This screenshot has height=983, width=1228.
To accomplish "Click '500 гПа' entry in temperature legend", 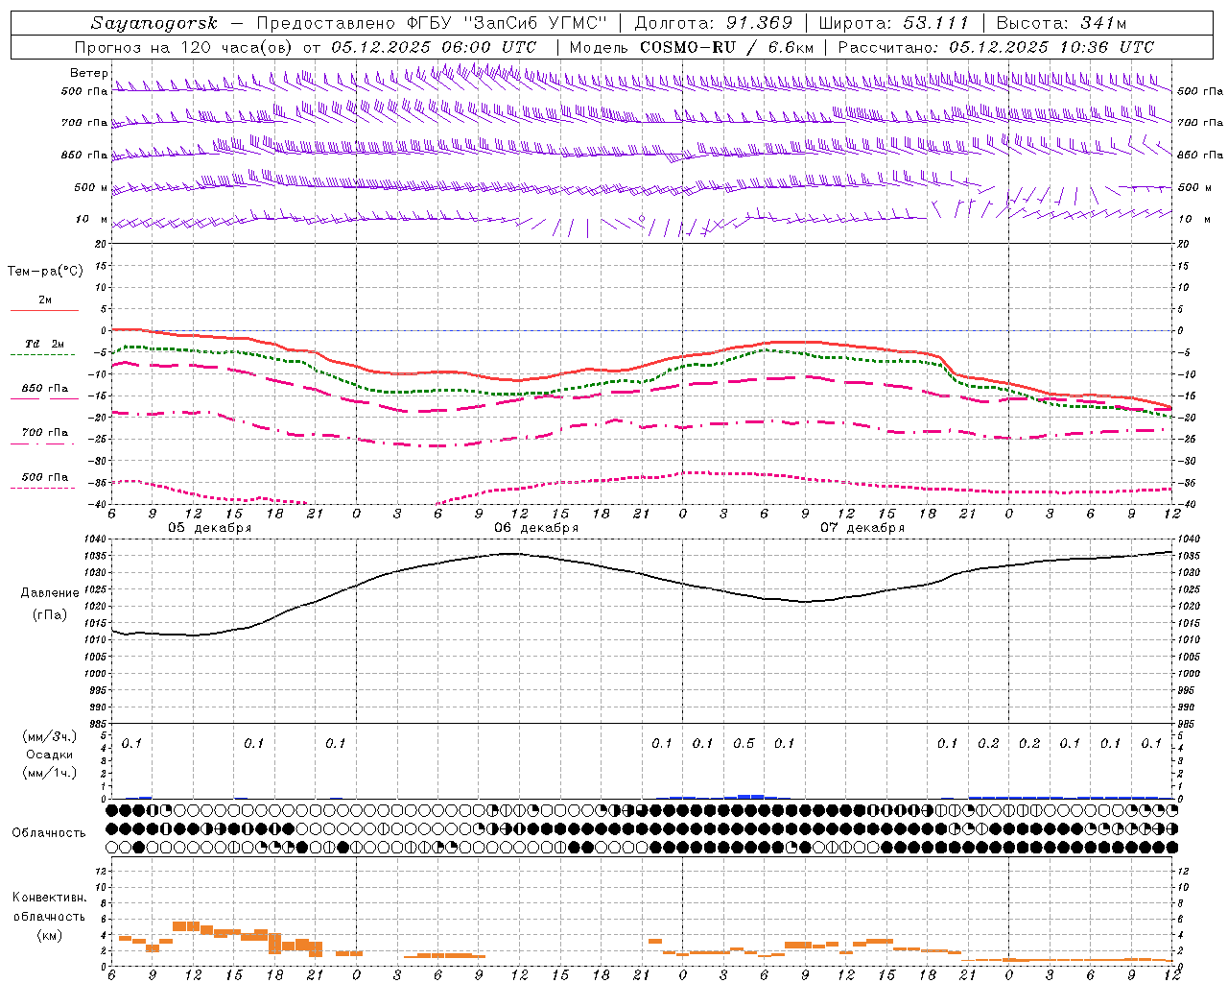I will coord(45,477).
